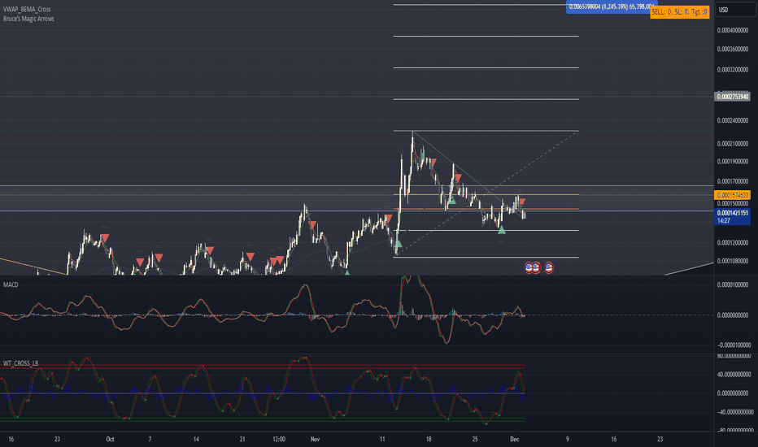This screenshot has width=758, height=447.
Task: Click the 0.0004000000 price axis value
Action: [733, 30]
